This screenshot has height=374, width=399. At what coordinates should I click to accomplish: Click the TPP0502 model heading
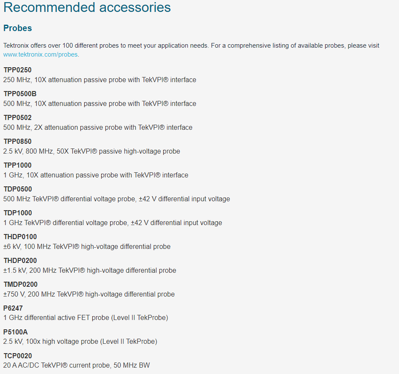tap(17, 117)
